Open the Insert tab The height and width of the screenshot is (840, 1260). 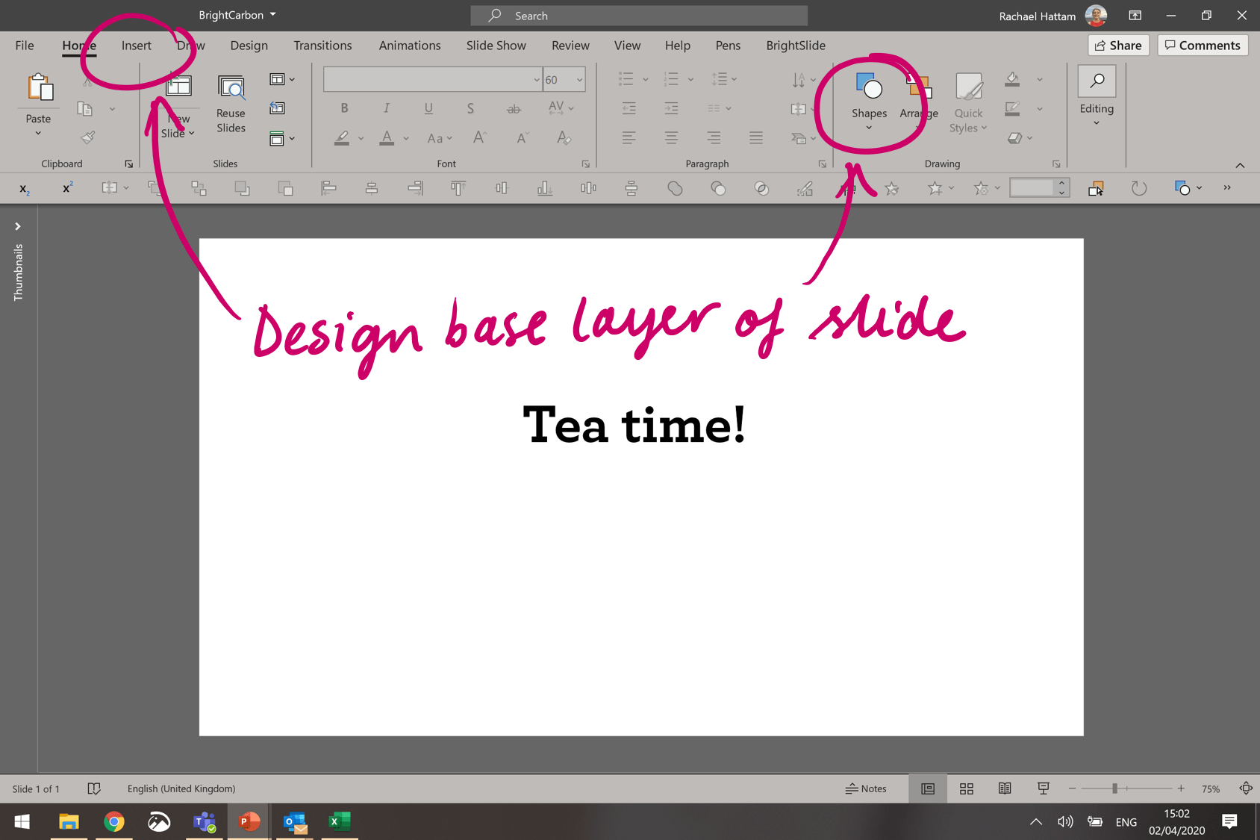137,46
